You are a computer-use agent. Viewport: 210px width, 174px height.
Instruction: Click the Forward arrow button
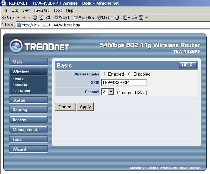[24, 18]
